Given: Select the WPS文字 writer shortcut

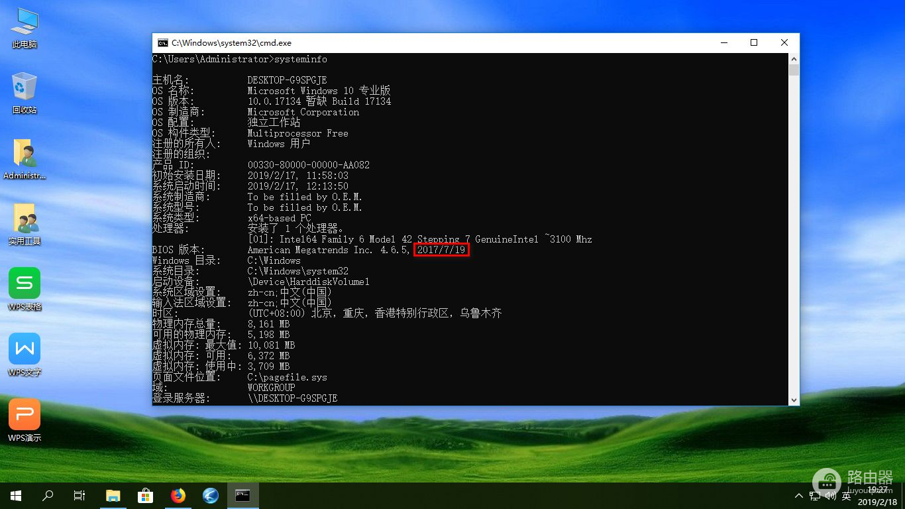Looking at the screenshot, I should [x=25, y=355].
